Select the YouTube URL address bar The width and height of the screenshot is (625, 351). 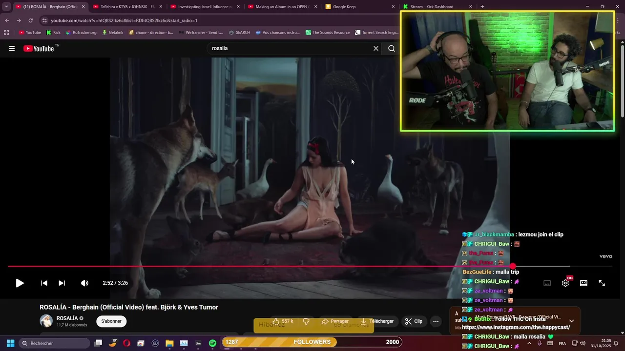220,20
